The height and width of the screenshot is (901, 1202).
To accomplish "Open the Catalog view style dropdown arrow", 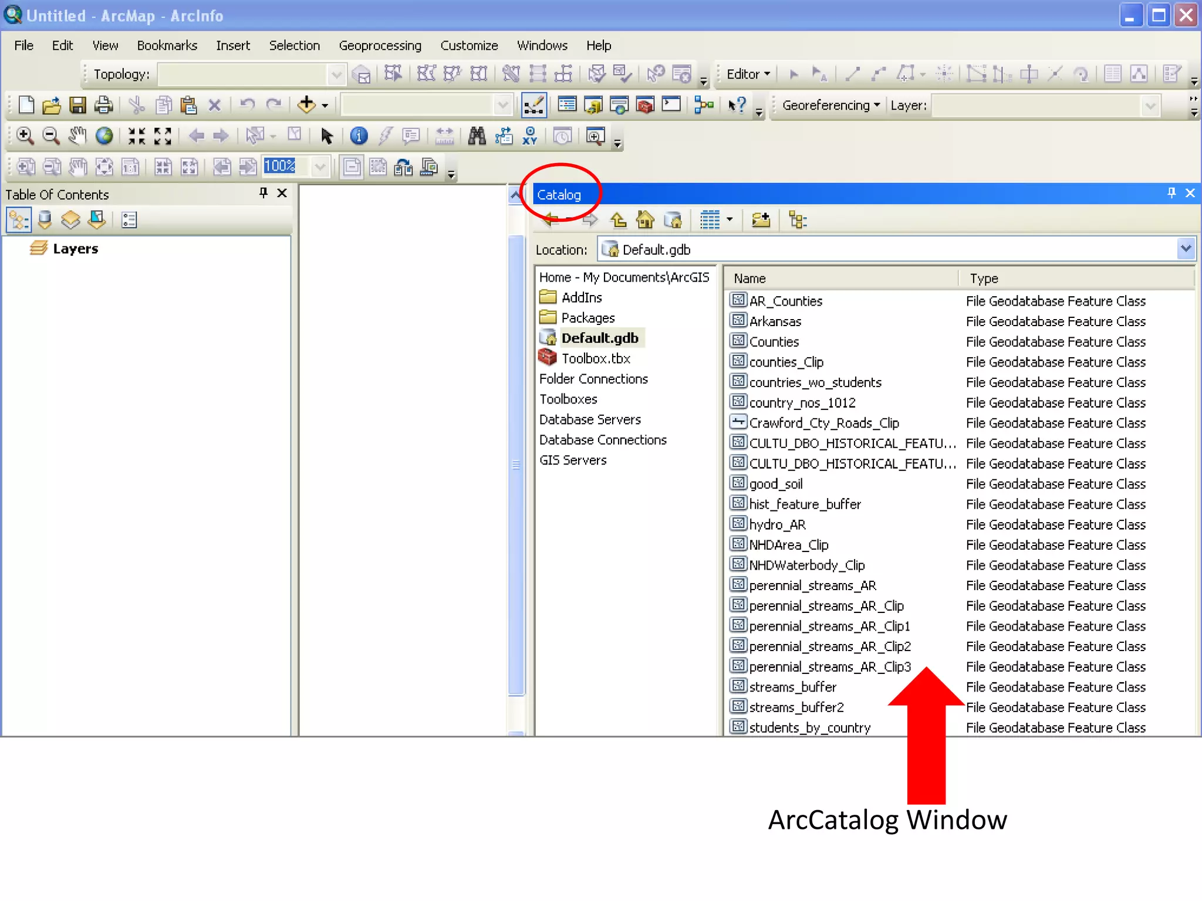I will [x=730, y=221].
